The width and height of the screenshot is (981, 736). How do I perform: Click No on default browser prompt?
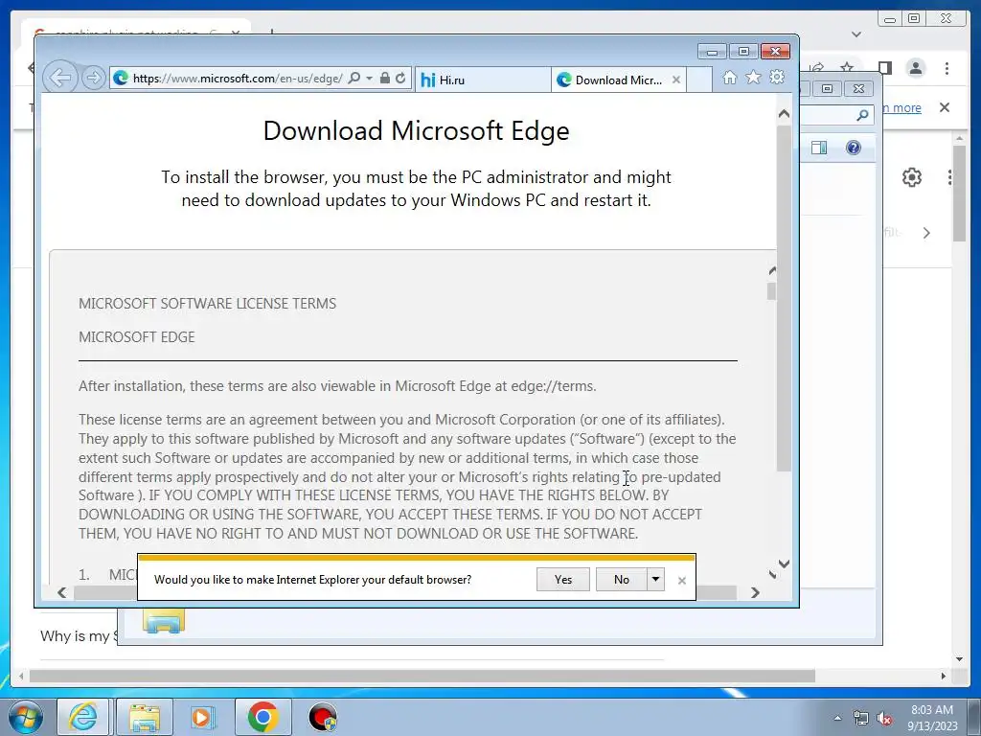(x=621, y=580)
